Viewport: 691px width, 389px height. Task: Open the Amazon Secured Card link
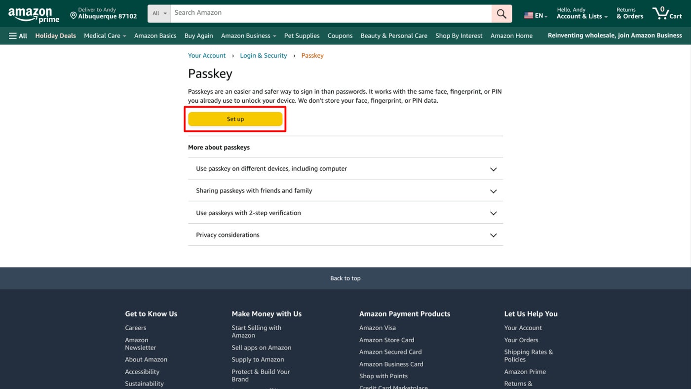tap(390, 352)
